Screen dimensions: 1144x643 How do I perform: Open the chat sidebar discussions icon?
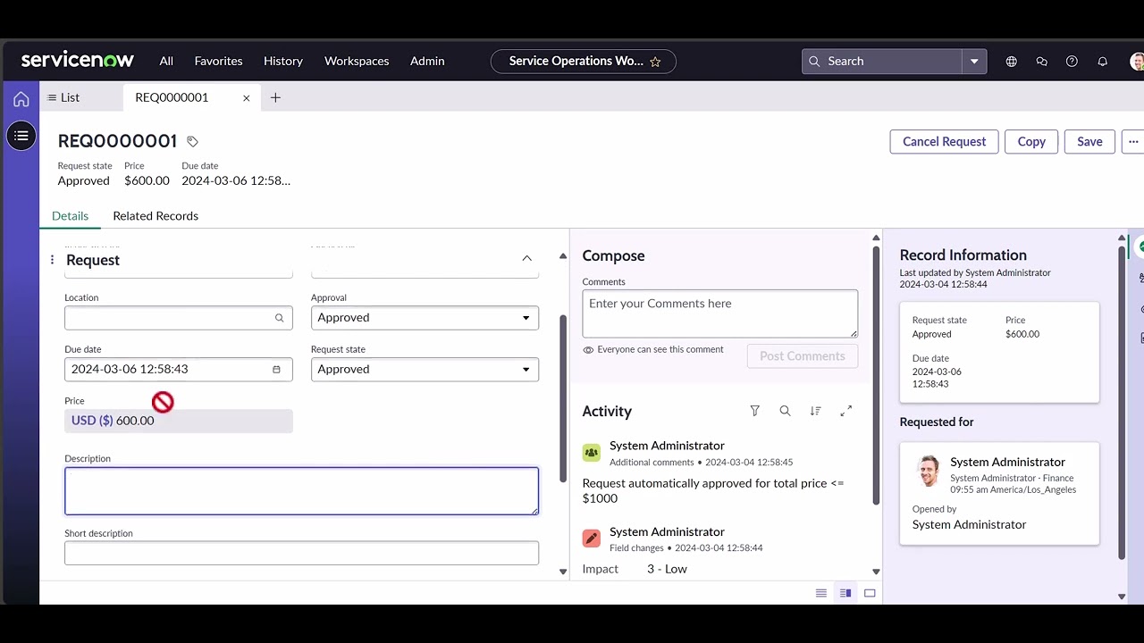1042,62
